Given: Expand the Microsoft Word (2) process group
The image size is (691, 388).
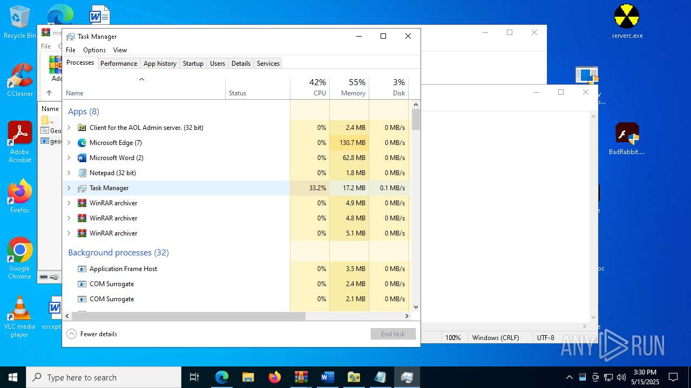Looking at the screenshot, I should pyautogui.click(x=69, y=158).
